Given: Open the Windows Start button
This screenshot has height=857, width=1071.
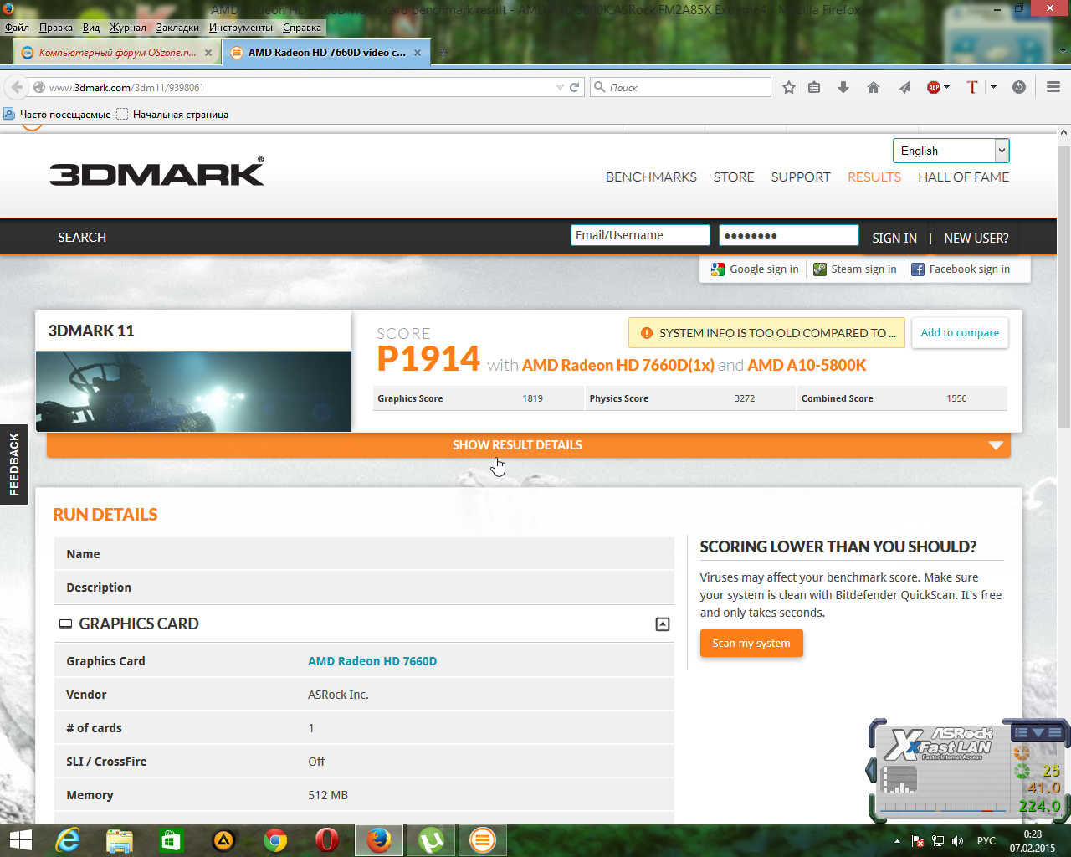Looking at the screenshot, I should tap(20, 839).
